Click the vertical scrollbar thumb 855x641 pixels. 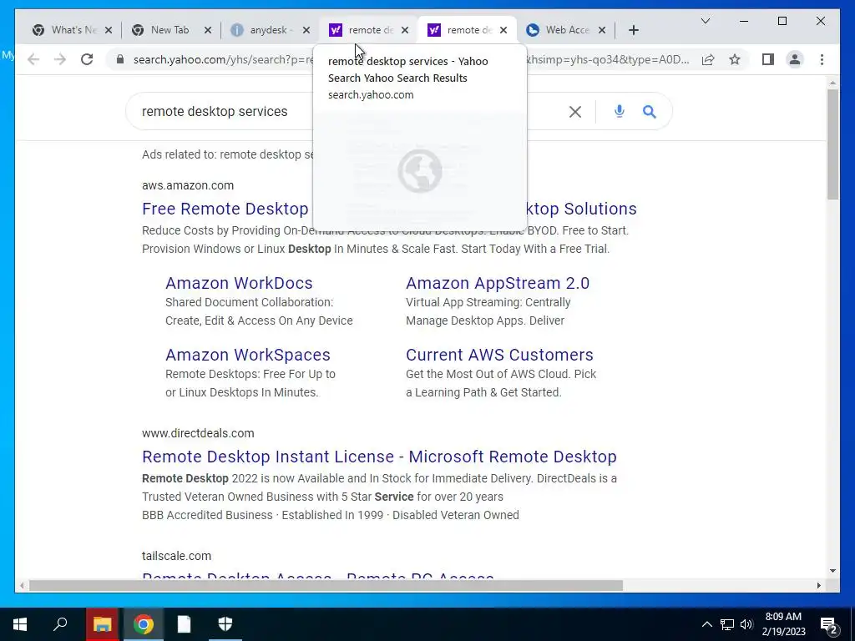pyautogui.click(x=832, y=144)
